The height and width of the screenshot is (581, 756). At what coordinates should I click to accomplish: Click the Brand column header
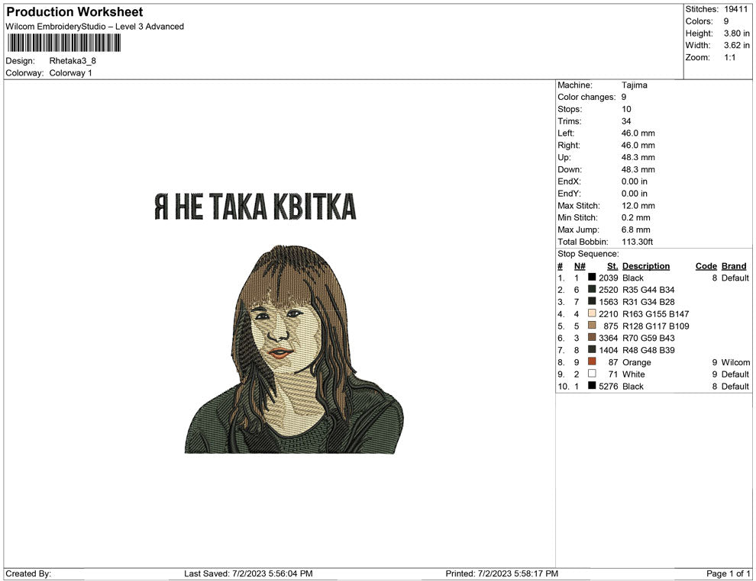coord(733,266)
